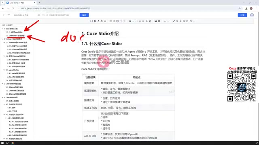Open outline item 2.1.3 VM安装Centos7
This screenshot has height=145, width=259.
coord(19,53)
